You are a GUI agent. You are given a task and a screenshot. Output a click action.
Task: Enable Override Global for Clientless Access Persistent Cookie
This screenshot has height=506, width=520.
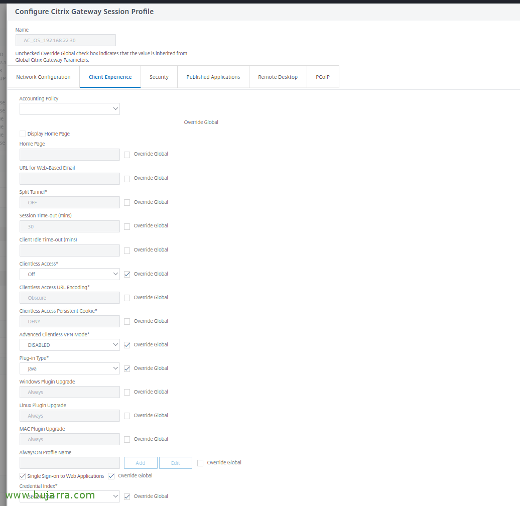(x=127, y=321)
